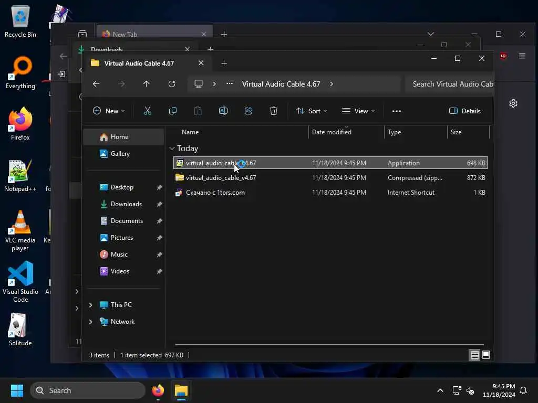
Task: Go back with the back arrow
Action: point(96,84)
